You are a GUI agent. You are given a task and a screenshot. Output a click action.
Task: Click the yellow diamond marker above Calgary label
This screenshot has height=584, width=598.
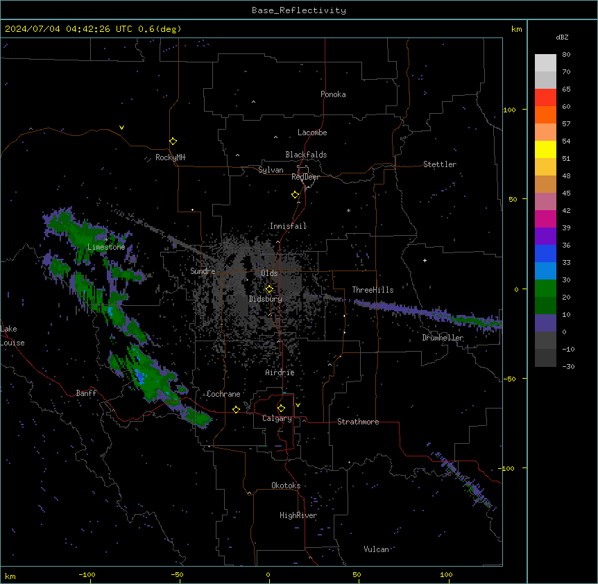click(281, 409)
